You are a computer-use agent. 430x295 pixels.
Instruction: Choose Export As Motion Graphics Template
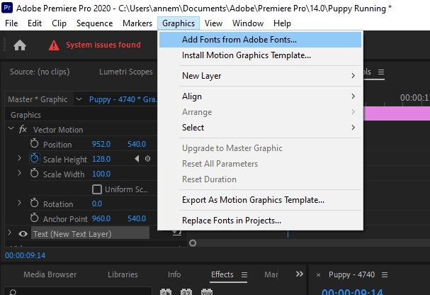pyautogui.click(x=260, y=200)
